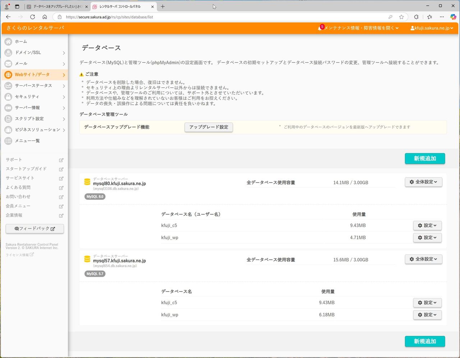Image resolution: width=460 pixels, height=358 pixels.
Task: Open 設定 dropdown for kfuji_c5 under MySQL 8.0
Action: 427,225
